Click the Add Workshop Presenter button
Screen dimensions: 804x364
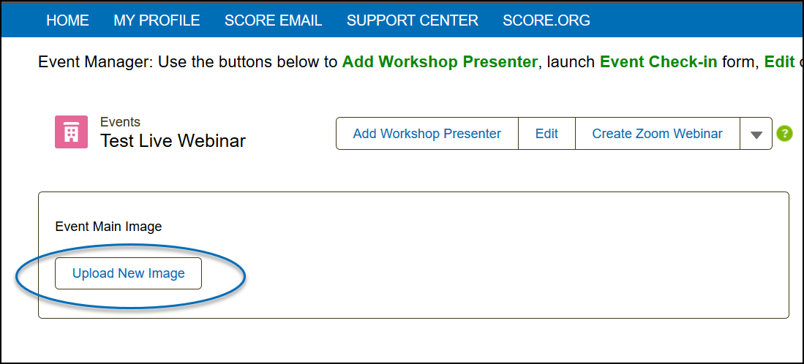[427, 134]
